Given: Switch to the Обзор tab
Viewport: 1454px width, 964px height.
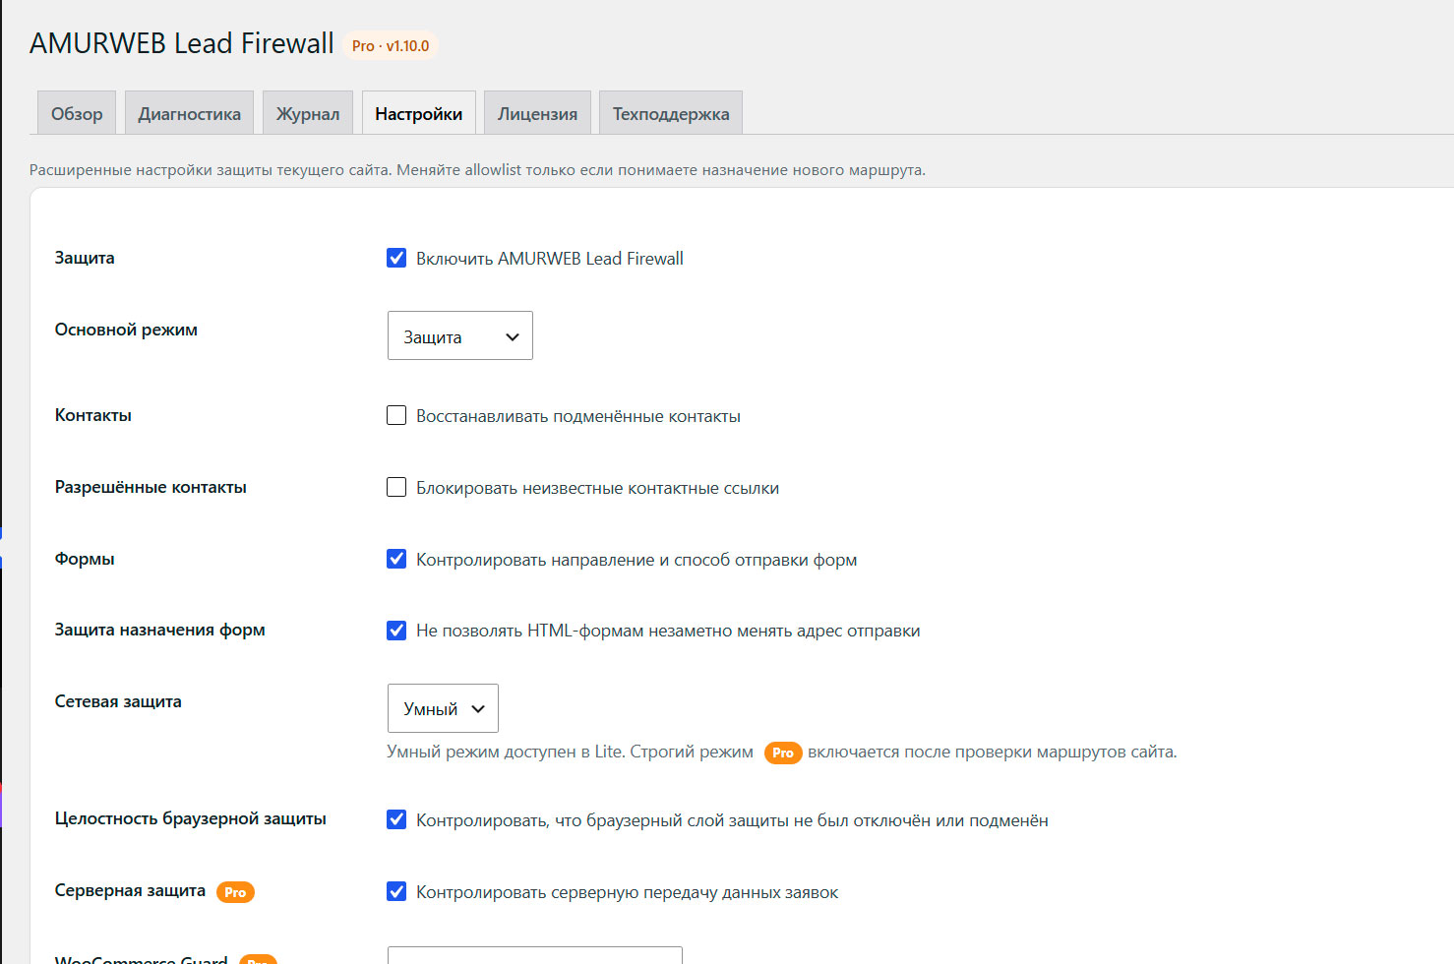Looking at the screenshot, I should pyautogui.click(x=77, y=113).
